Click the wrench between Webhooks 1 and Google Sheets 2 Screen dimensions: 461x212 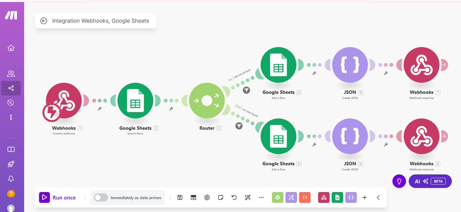100,109
